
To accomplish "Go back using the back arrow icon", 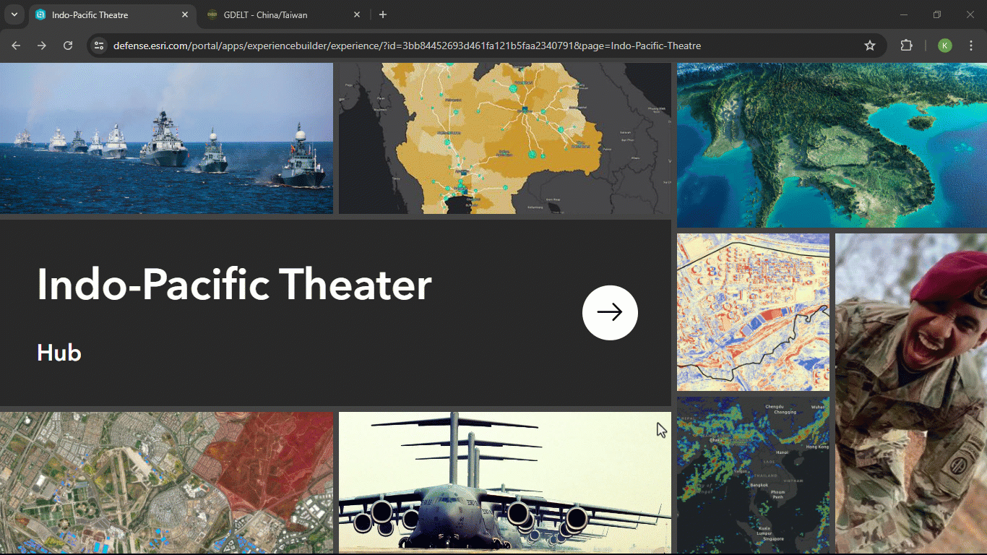I will [16, 45].
